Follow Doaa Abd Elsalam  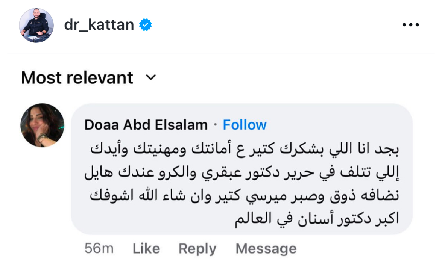[x=245, y=125]
